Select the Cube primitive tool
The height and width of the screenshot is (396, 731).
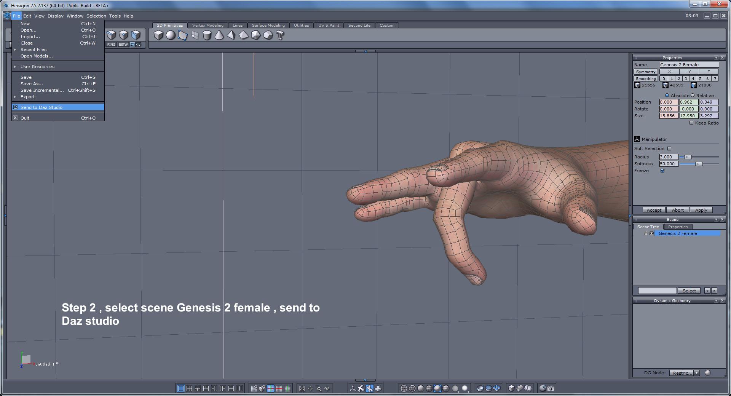(158, 35)
